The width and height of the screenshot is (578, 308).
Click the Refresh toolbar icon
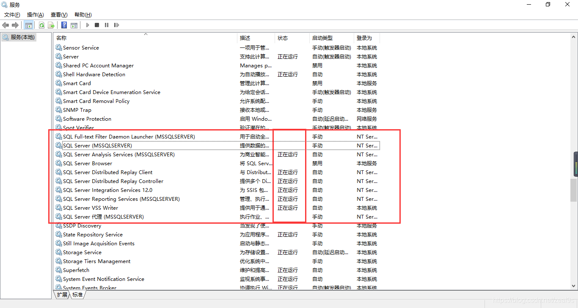(41, 25)
